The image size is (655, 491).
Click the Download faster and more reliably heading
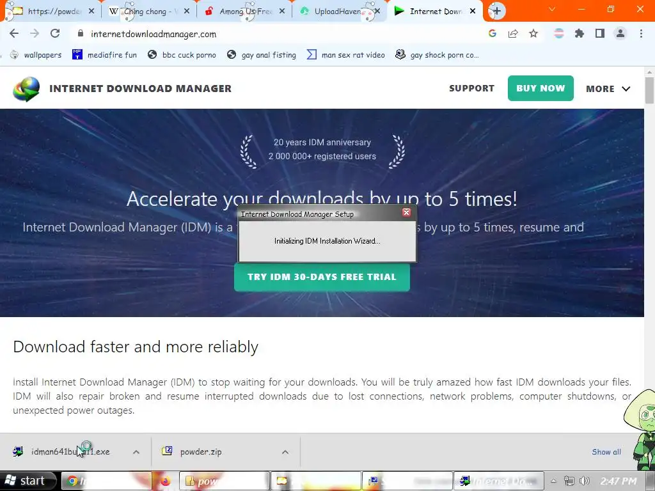click(x=136, y=347)
